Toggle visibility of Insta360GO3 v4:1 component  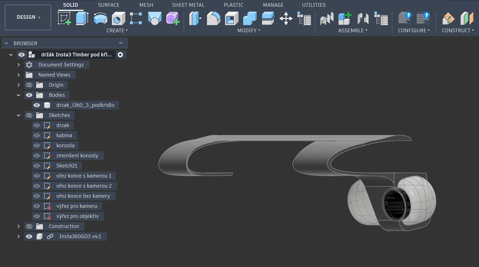[x=29, y=236]
